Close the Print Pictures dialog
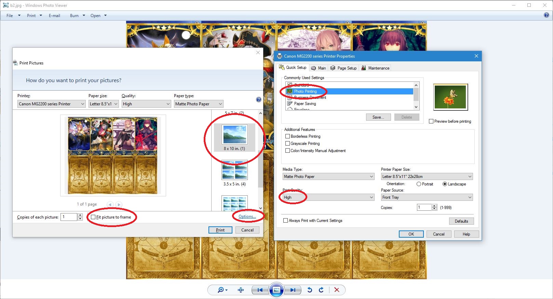 click(258, 53)
